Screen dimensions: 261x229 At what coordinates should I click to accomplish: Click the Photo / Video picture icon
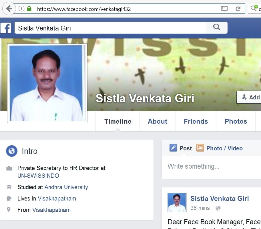(200, 148)
